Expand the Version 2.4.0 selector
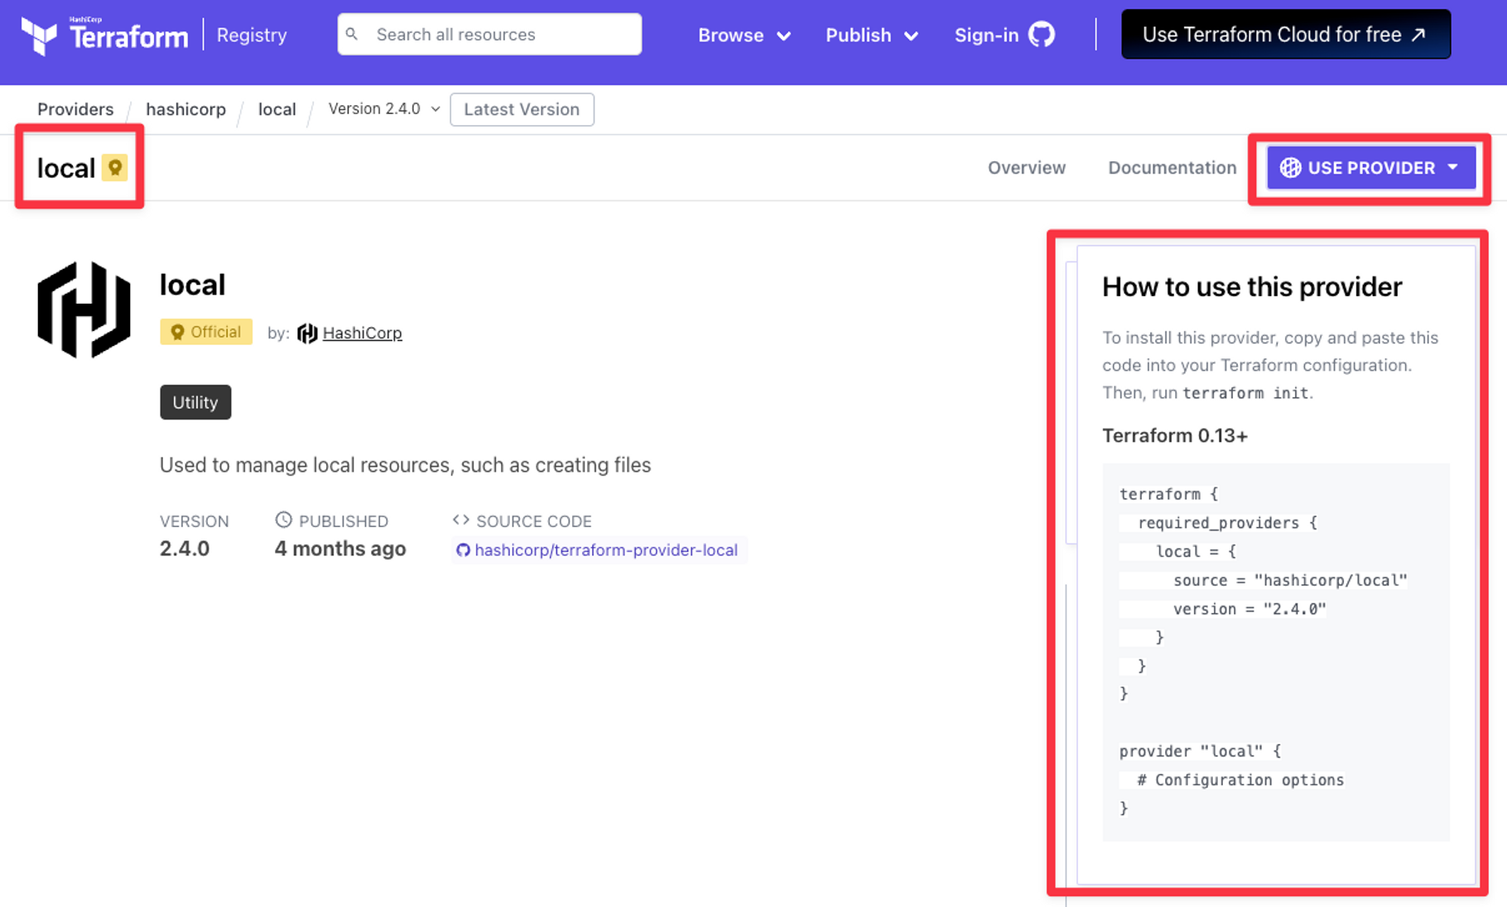 384,109
